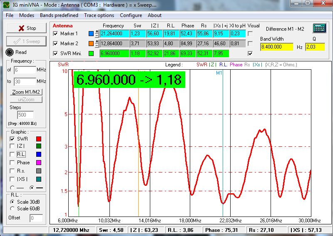Click the Marker 1 blue color box
Viewport: 333px width, 236px height.
91,34
